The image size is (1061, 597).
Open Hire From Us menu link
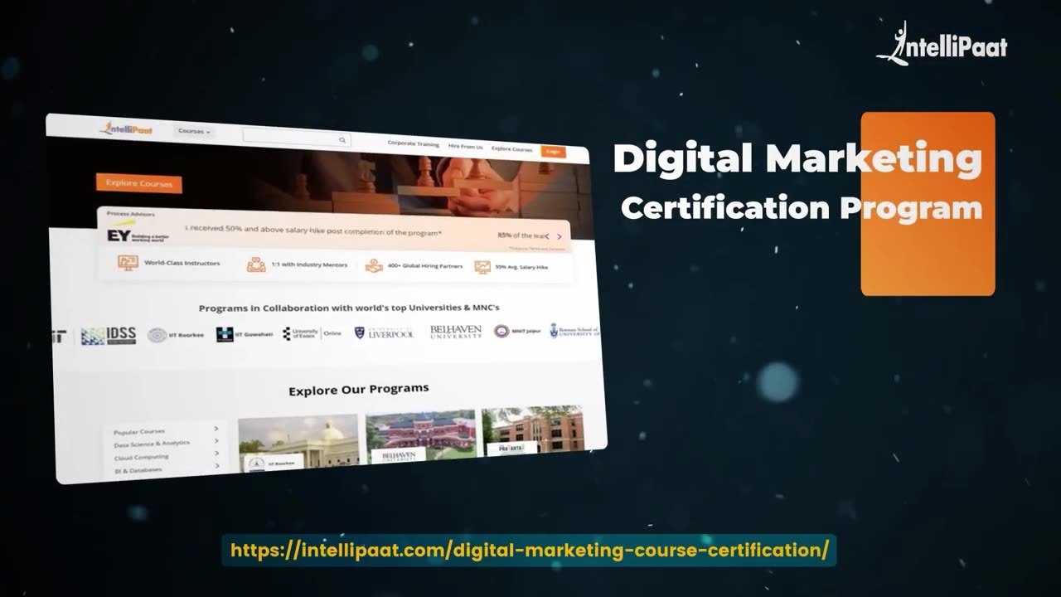click(x=465, y=147)
